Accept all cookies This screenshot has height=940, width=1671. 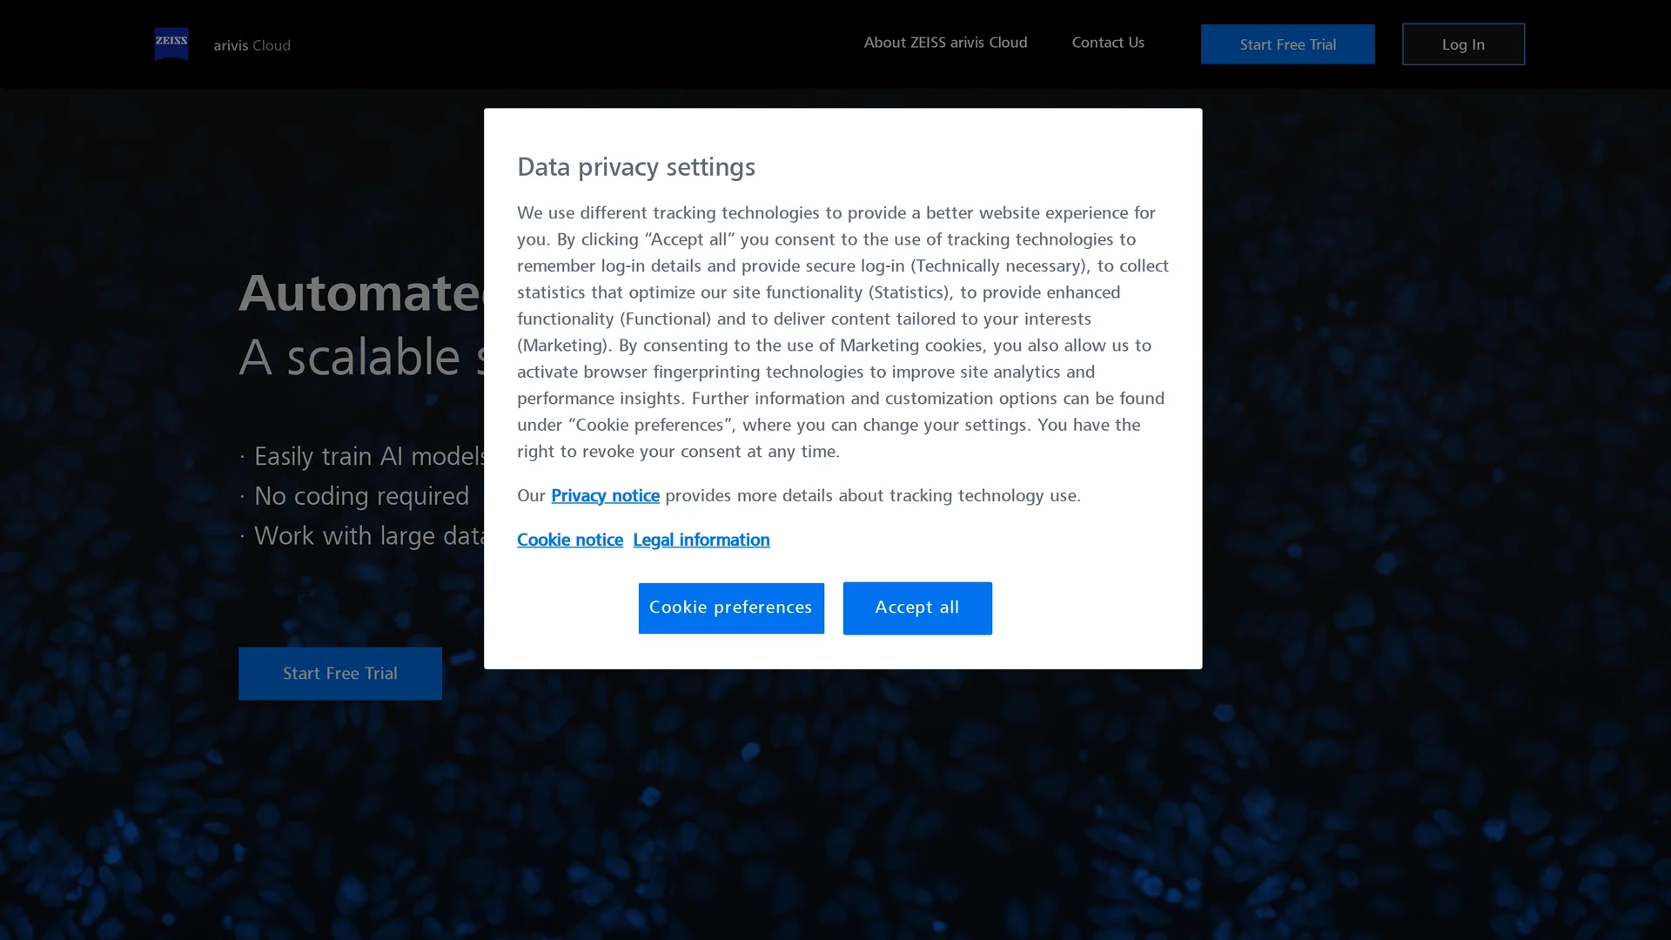click(917, 608)
